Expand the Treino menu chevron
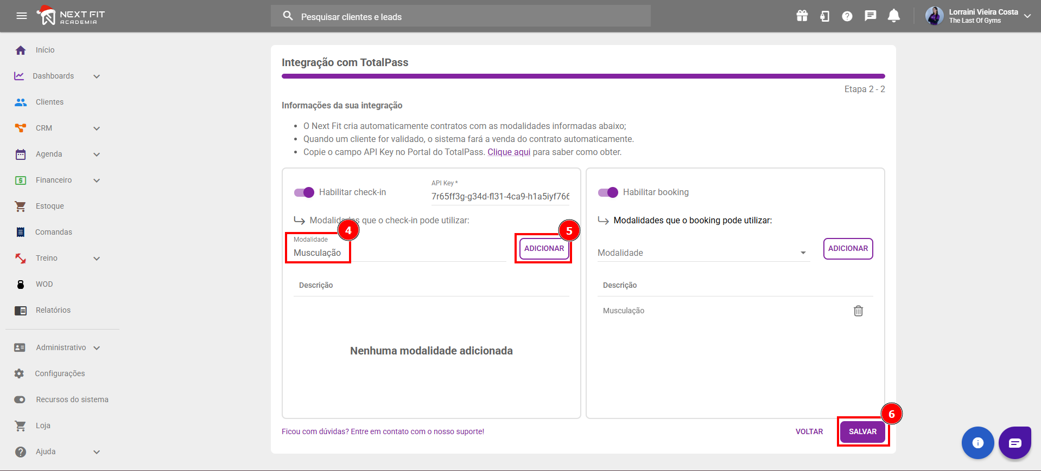The height and width of the screenshot is (471, 1041). point(97,259)
